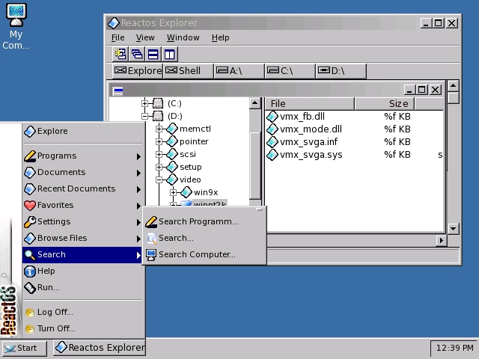Select Recent Documents in Start menu
479x359 pixels.
tap(82, 188)
